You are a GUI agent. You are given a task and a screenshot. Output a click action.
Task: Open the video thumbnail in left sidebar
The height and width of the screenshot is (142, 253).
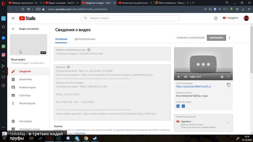(x=28, y=45)
